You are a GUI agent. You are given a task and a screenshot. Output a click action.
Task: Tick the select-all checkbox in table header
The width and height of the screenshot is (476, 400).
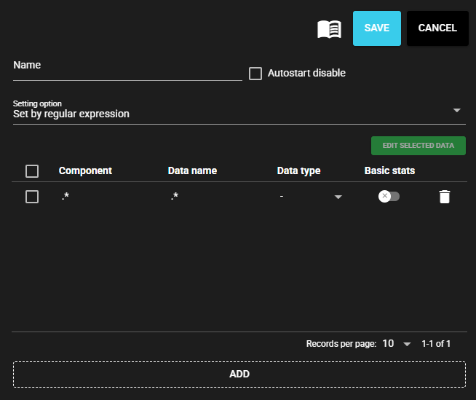point(32,171)
